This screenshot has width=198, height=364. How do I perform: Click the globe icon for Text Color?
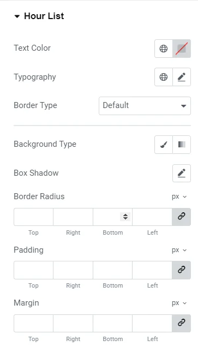[x=164, y=49]
